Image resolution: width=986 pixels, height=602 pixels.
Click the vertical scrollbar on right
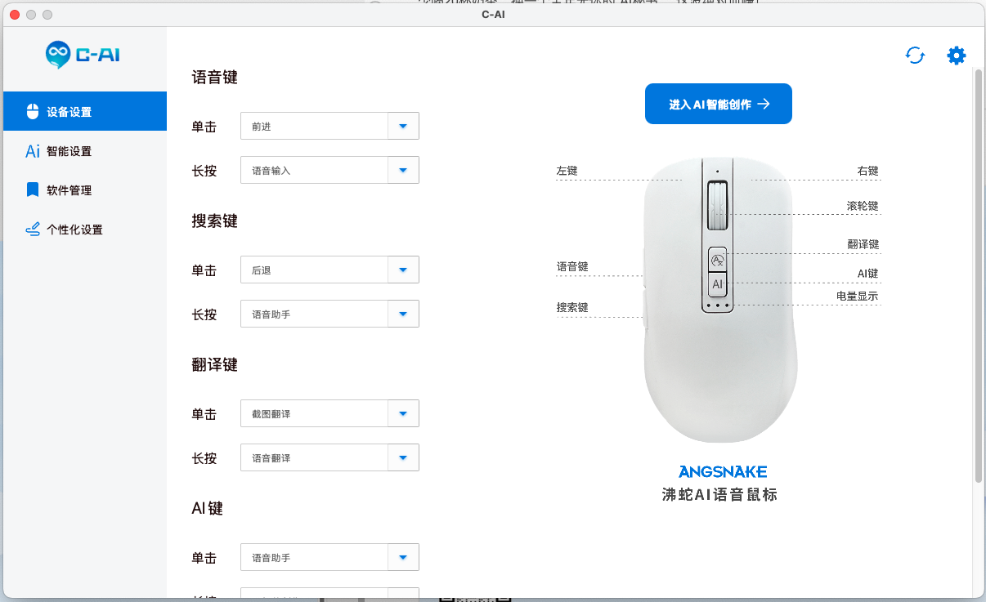point(979,274)
